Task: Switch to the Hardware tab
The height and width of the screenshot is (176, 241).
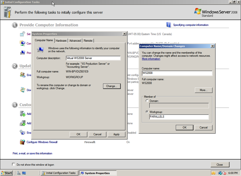Action: tap(61, 41)
